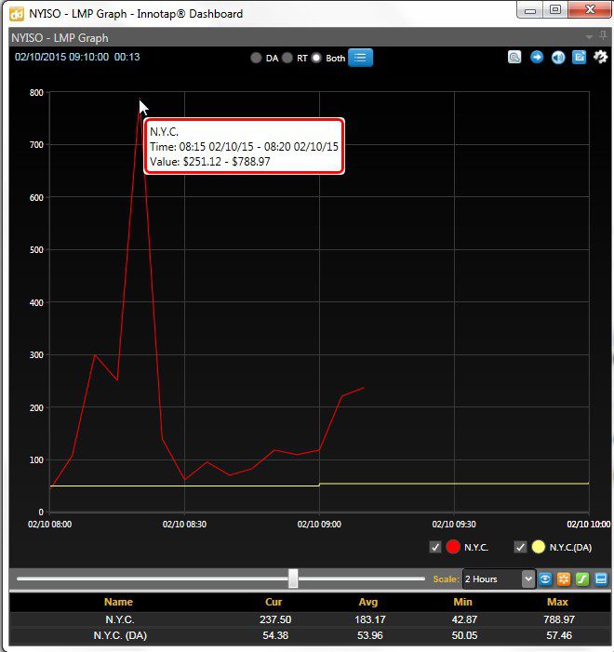
Task: Click the 02/10 09:00 axis label
Action: [x=319, y=524]
